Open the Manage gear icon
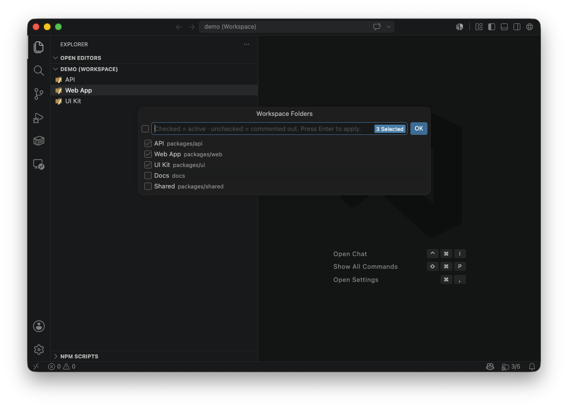Viewport: 568px width, 408px height. (x=39, y=349)
